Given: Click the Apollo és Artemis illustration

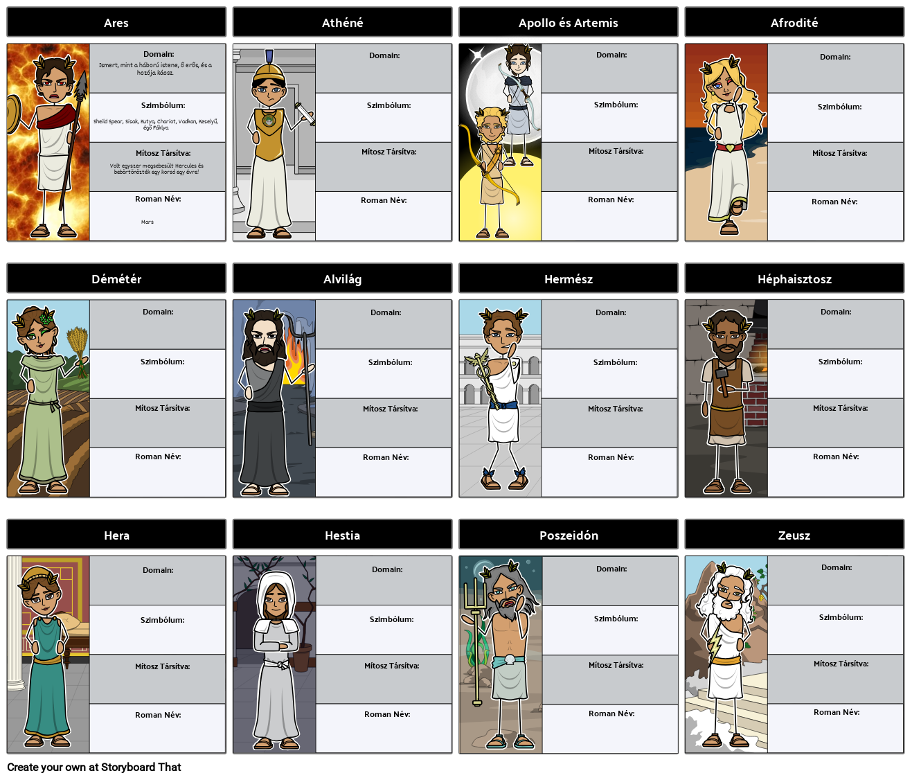Looking at the screenshot, I should (500, 143).
